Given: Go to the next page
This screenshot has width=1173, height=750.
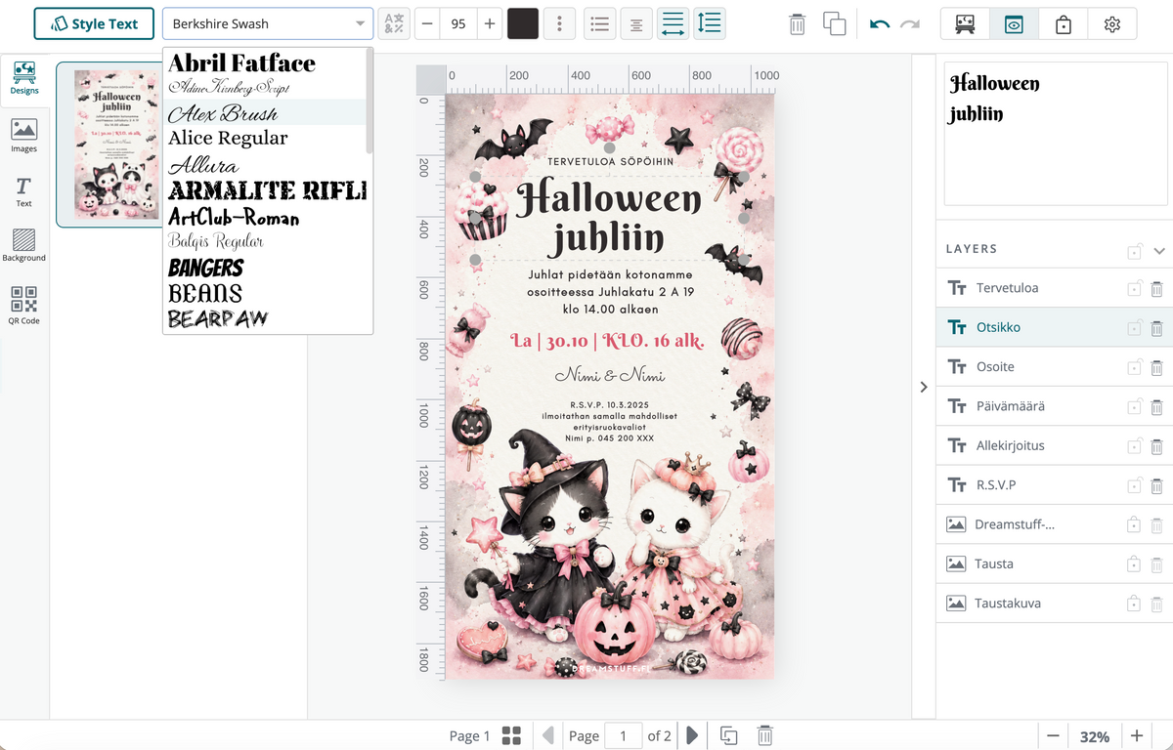Looking at the screenshot, I should point(692,735).
